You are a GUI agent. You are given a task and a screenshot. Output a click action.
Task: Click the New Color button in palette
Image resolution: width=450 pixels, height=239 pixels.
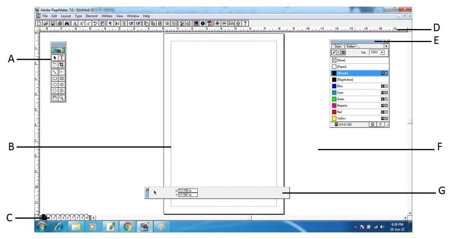pyautogui.click(x=373, y=124)
